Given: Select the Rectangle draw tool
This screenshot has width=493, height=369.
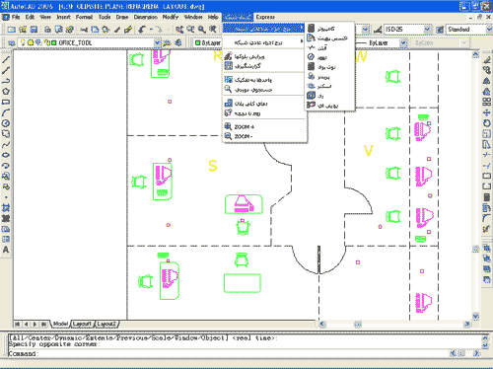Looking at the screenshot, I should click(x=6, y=102).
